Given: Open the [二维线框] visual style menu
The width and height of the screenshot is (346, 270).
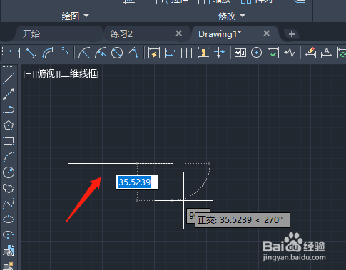Looking at the screenshot, I should coord(78,74).
